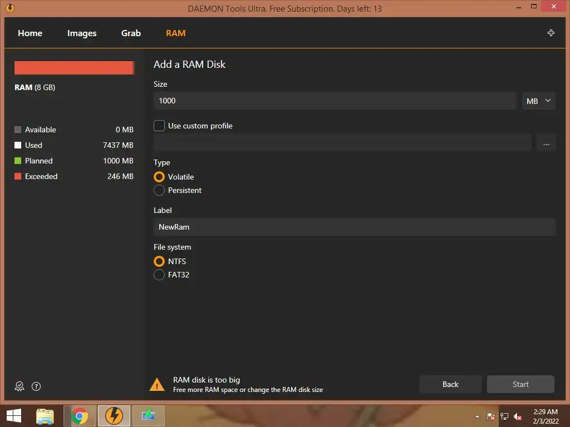The height and width of the screenshot is (427, 570).
Task: Click the custom profile path field
Action: click(x=342, y=143)
